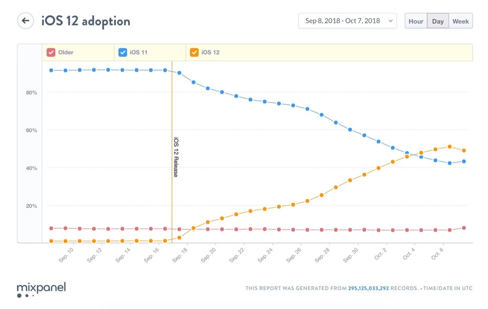Click the Oct. 4 x-axis label
This screenshot has width=488, height=309.
pyautogui.click(x=409, y=255)
